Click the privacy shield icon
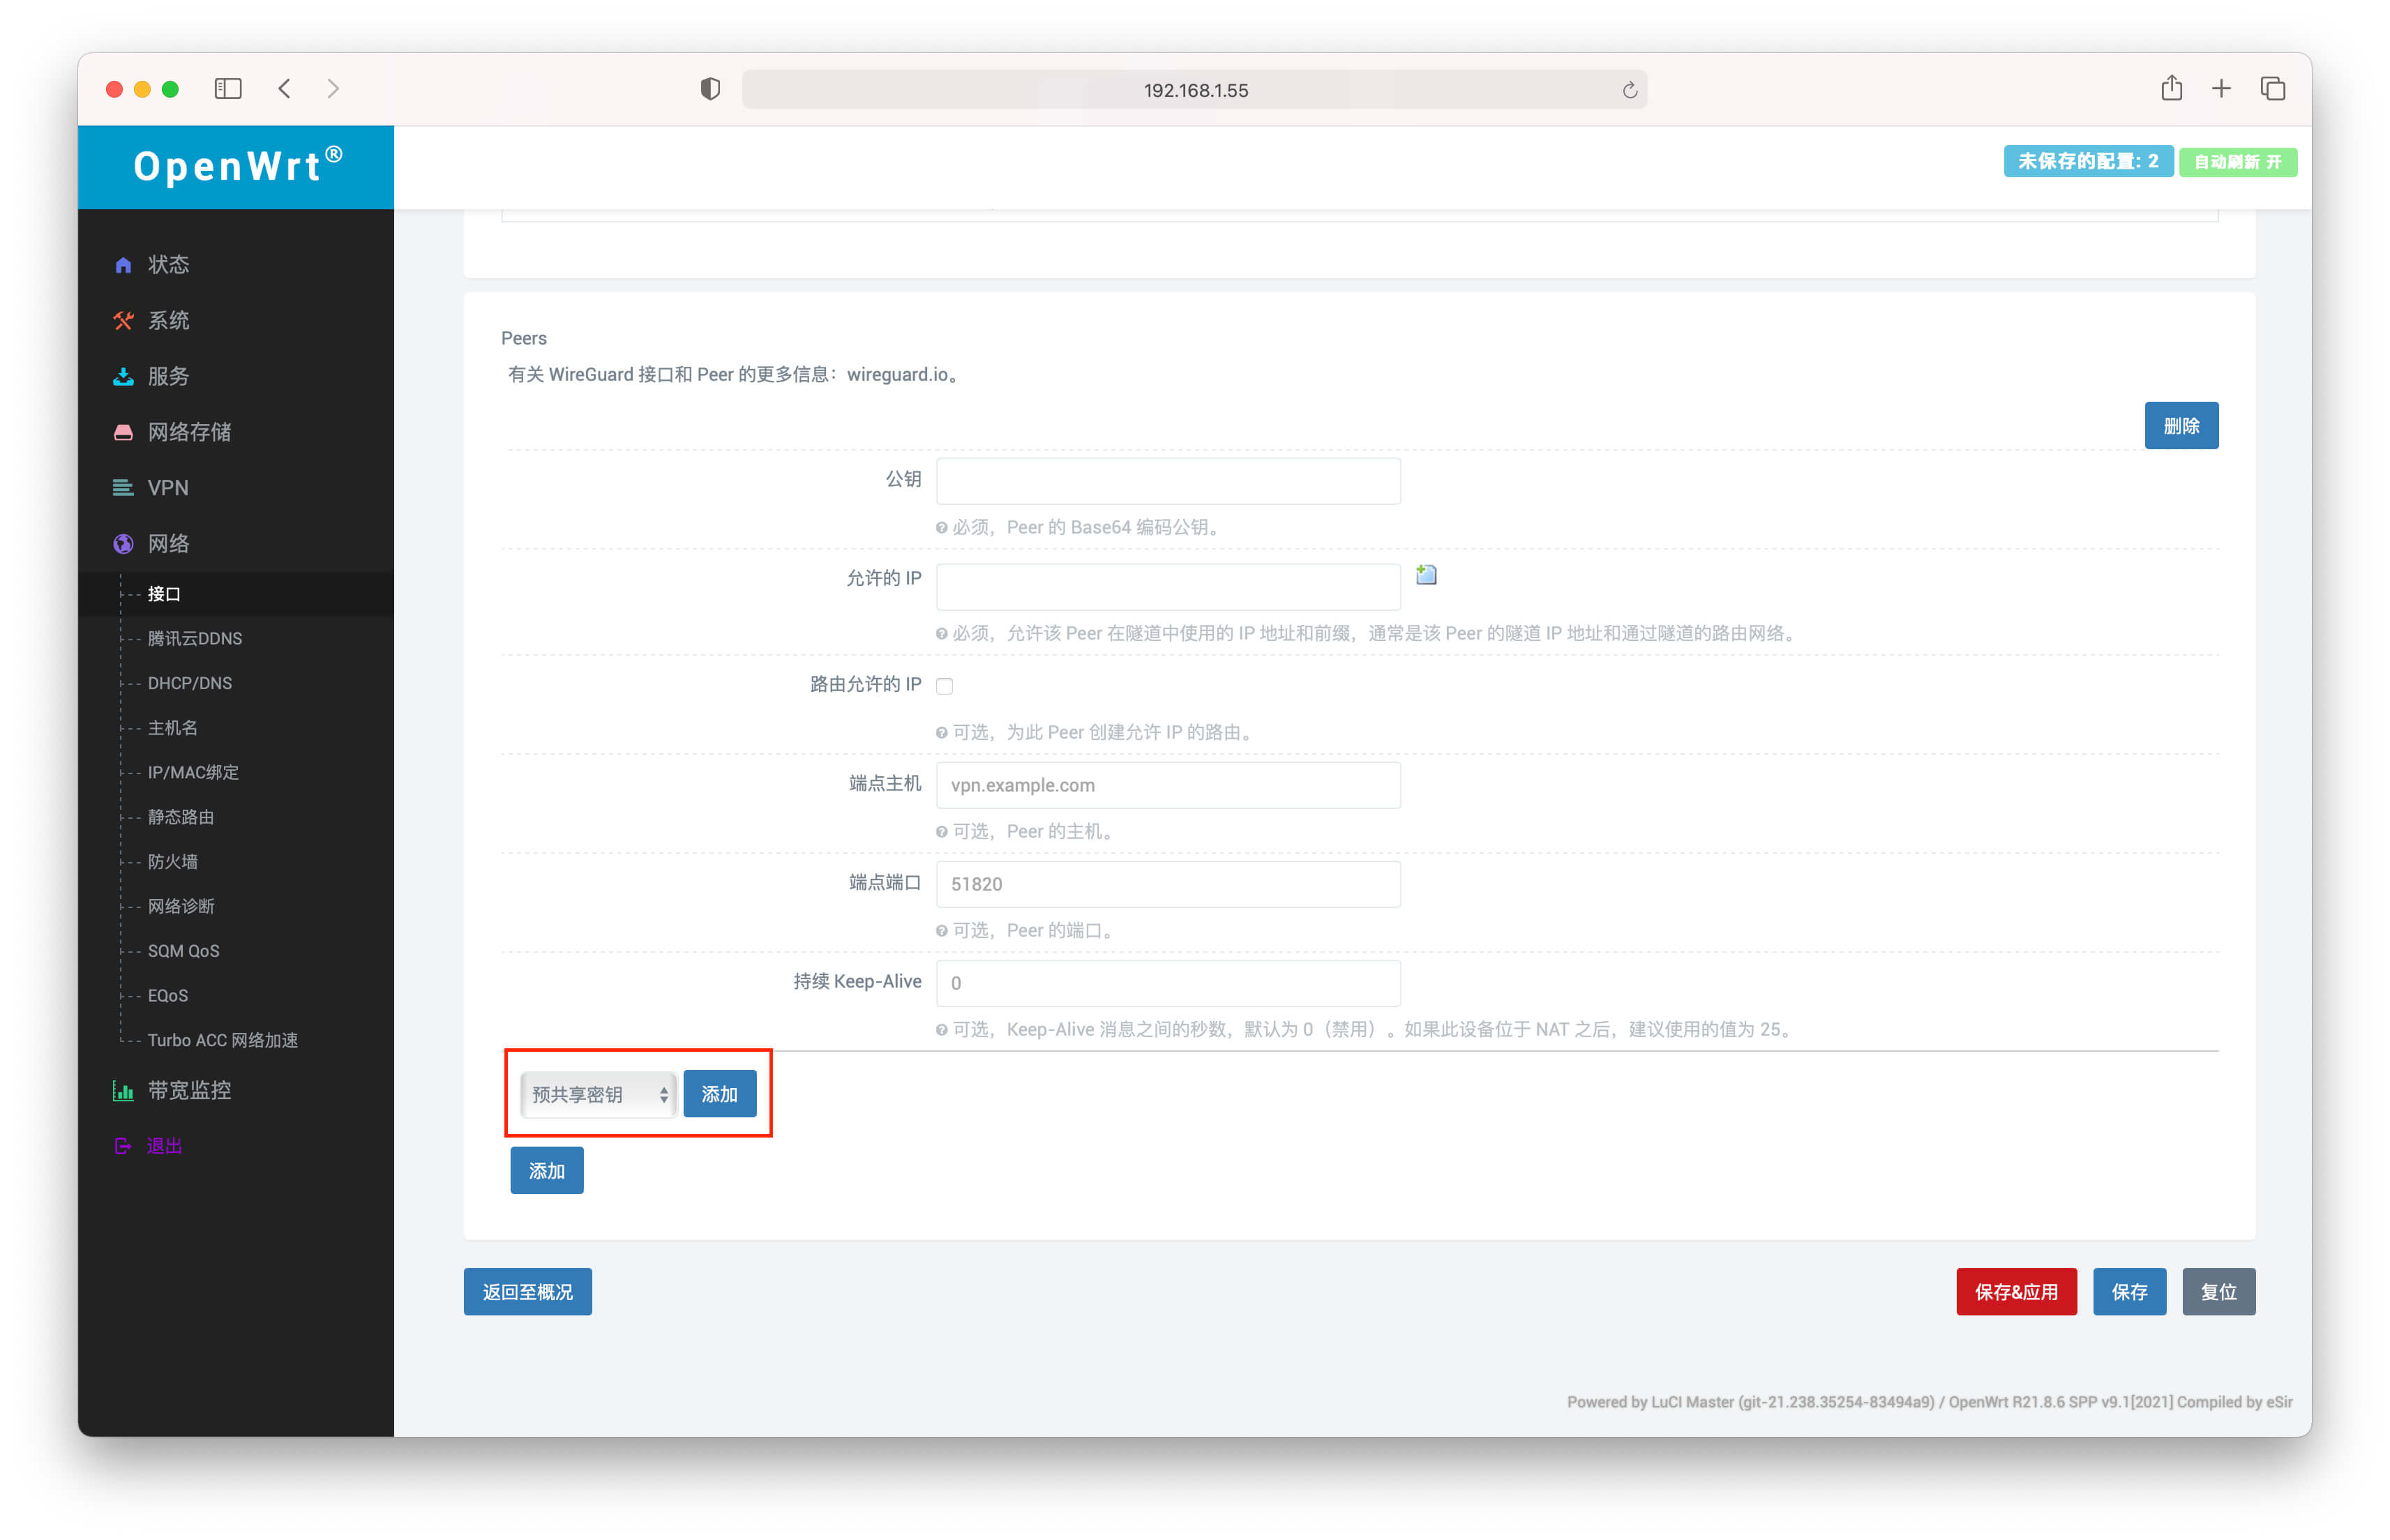 pyautogui.click(x=710, y=89)
